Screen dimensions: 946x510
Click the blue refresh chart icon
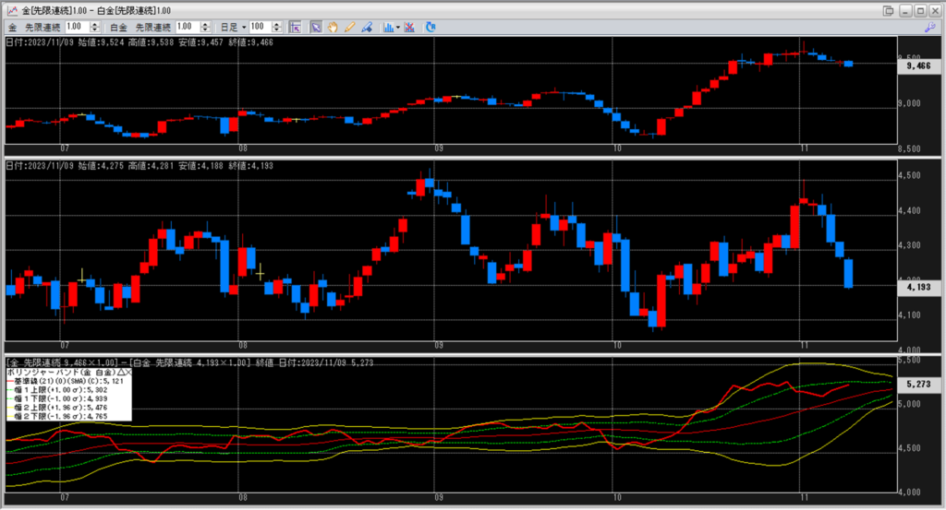[431, 28]
